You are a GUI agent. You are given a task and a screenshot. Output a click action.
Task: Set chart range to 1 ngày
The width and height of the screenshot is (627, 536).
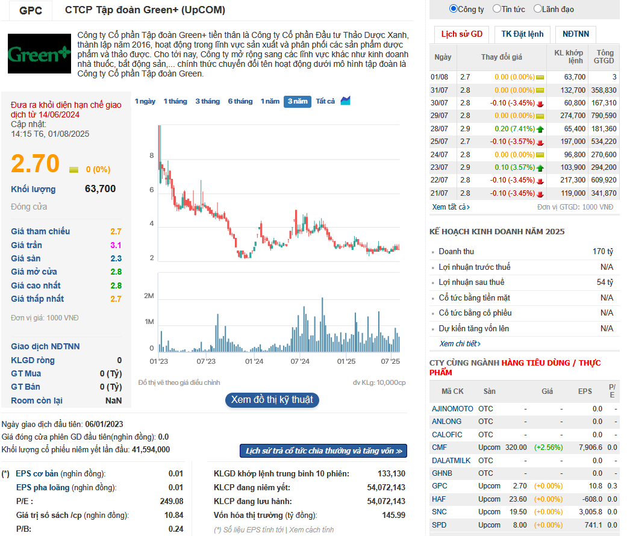pos(145,102)
